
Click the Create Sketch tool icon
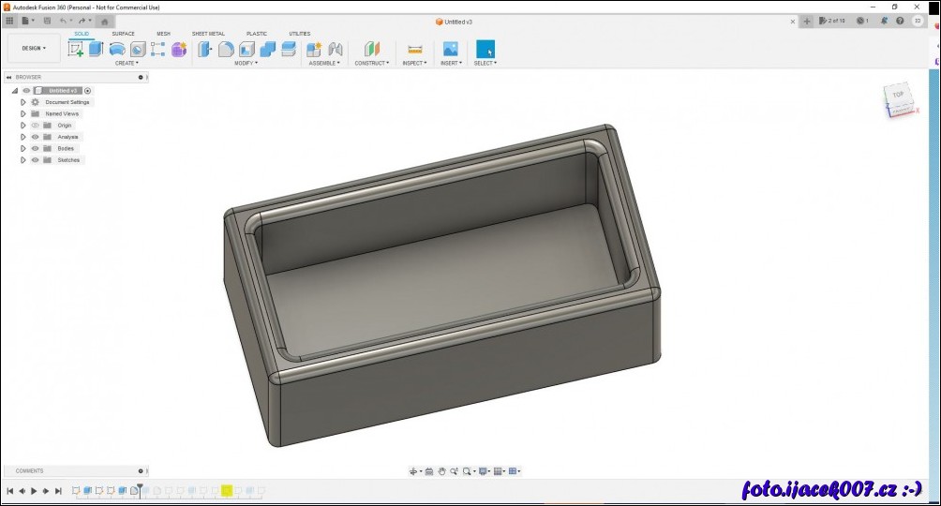click(76, 49)
